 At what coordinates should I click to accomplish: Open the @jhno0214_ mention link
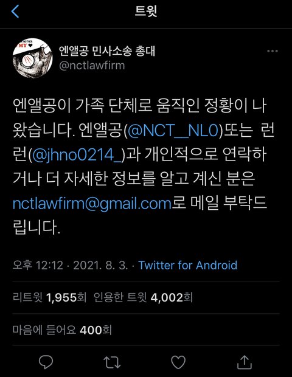pyautogui.click(x=77, y=155)
